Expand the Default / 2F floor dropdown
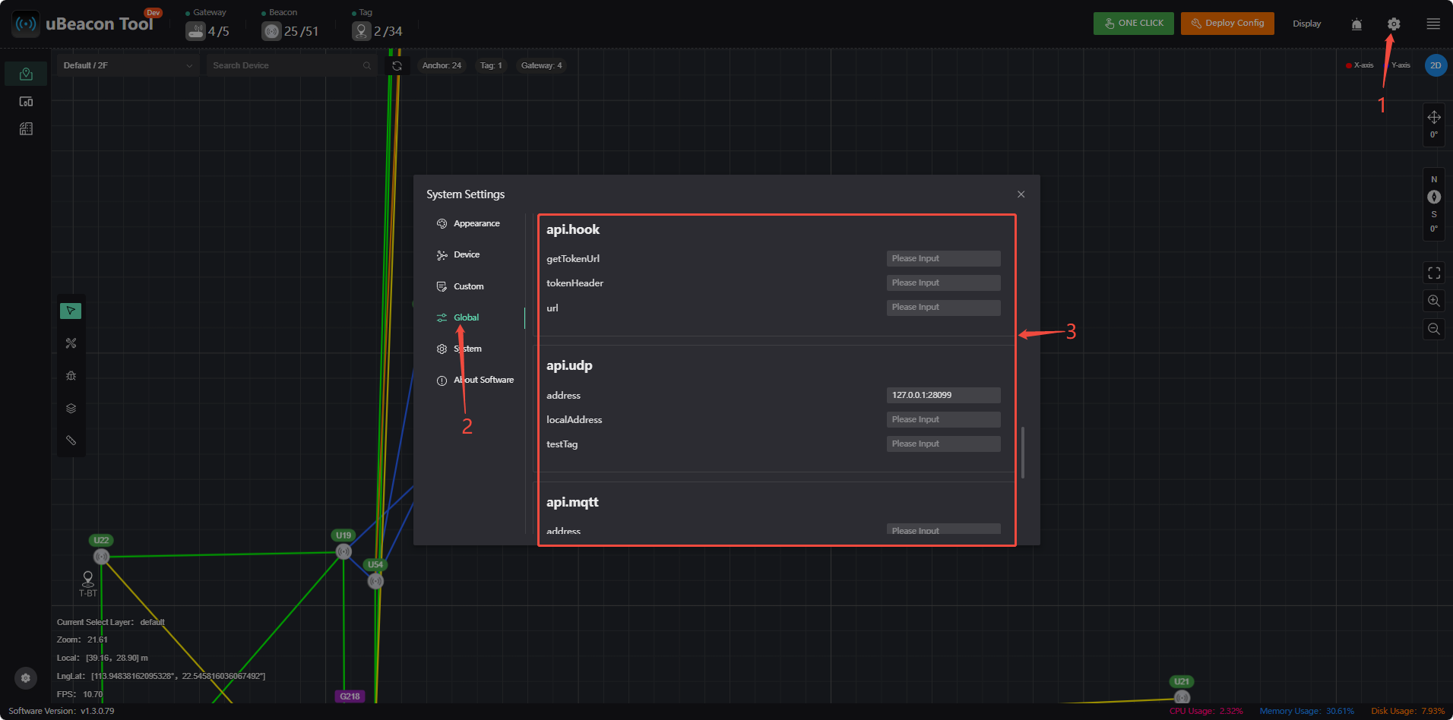The width and height of the screenshot is (1453, 720). 128,65
